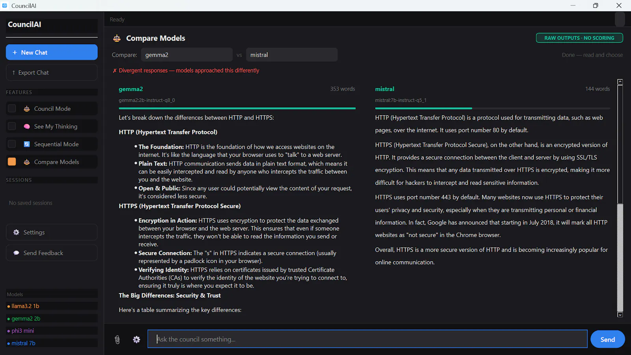Click the No saved sessions text
The image size is (631, 355).
pos(31,203)
